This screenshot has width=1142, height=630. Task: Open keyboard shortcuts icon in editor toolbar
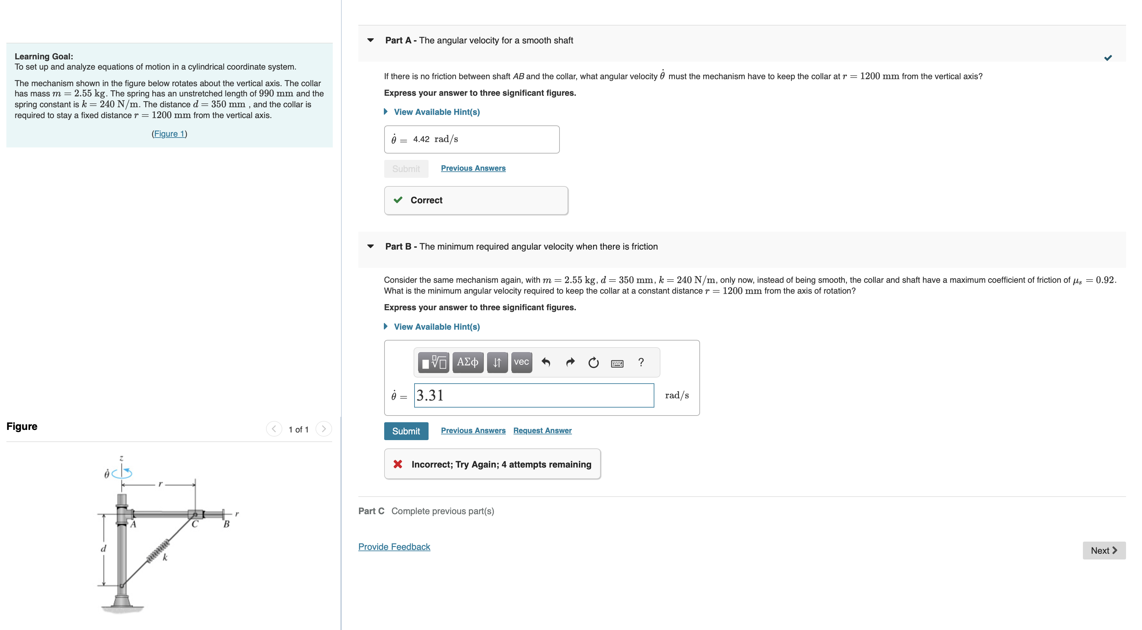point(617,363)
